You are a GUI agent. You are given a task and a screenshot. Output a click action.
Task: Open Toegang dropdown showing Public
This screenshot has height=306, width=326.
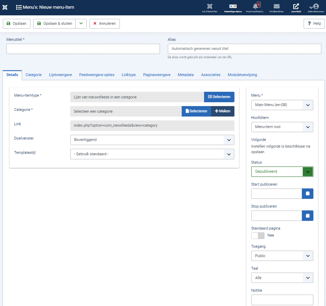point(282,256)
